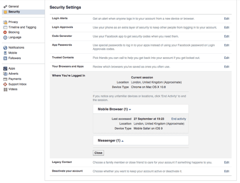The image size is (240, 183).
Task: Edit the Trusted Contacts setting
Action: 226,58
